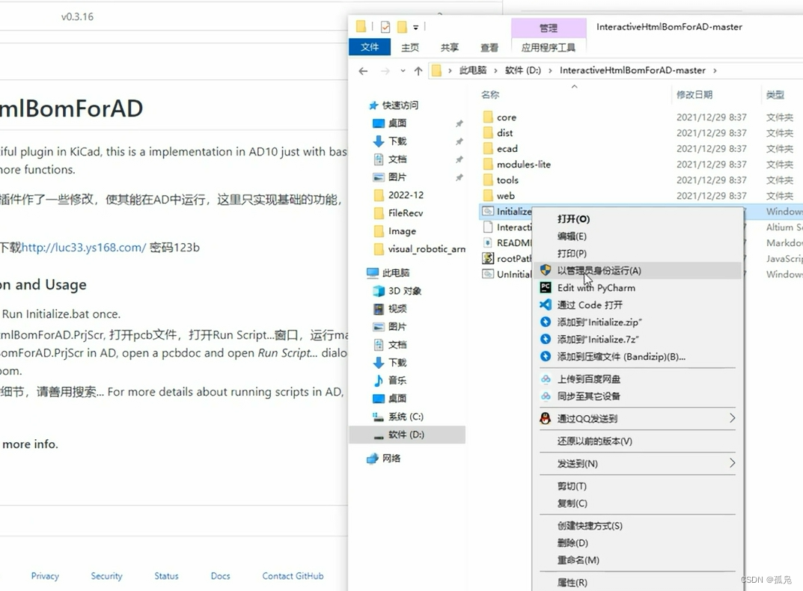
Task: Expand the 发送到(N) submenu arrow
Action: pyautogui.click(x=732, y=463)
